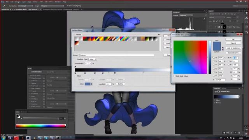Click the New gradient button
This screenshot has width=249, height=140.
(x=168, y=55)
